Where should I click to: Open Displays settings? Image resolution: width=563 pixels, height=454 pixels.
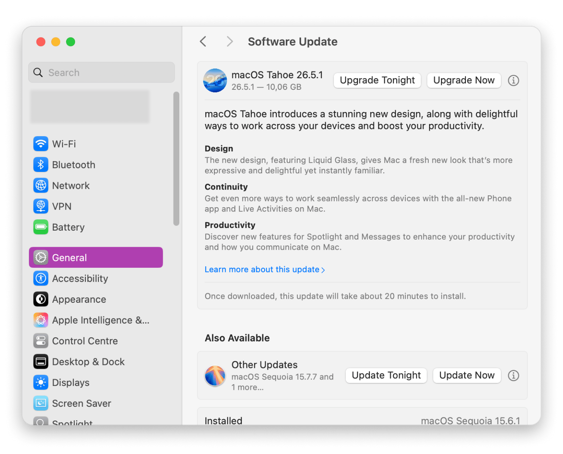[96, 382]
